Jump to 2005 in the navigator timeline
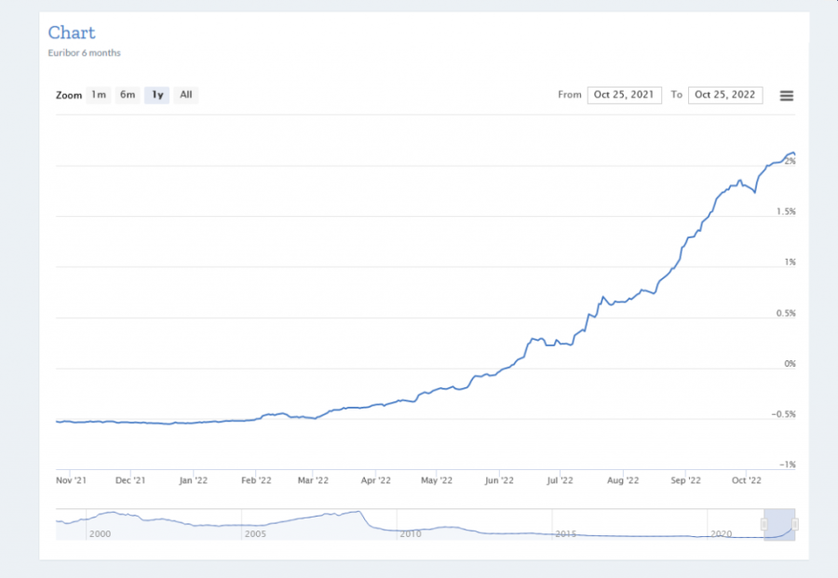The width and height of the screenshot is (838, 578). pyautogui.click(x=254, y=534)
